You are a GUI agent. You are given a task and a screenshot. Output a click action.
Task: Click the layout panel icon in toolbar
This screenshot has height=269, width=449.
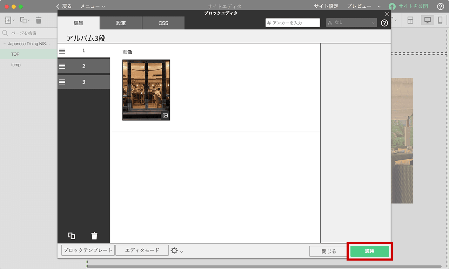click(410, 20)
